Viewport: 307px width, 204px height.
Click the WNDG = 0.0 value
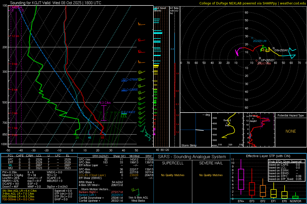(54, 172)
